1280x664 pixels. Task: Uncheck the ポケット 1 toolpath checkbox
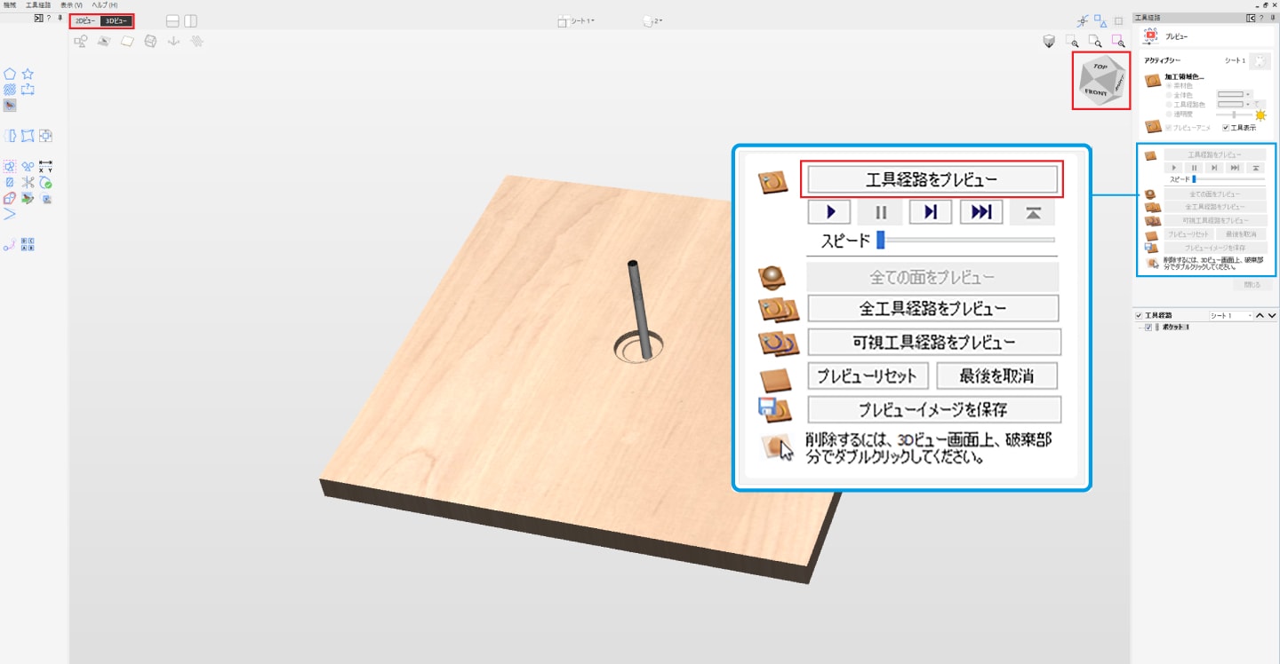(x=1148, y=328)
